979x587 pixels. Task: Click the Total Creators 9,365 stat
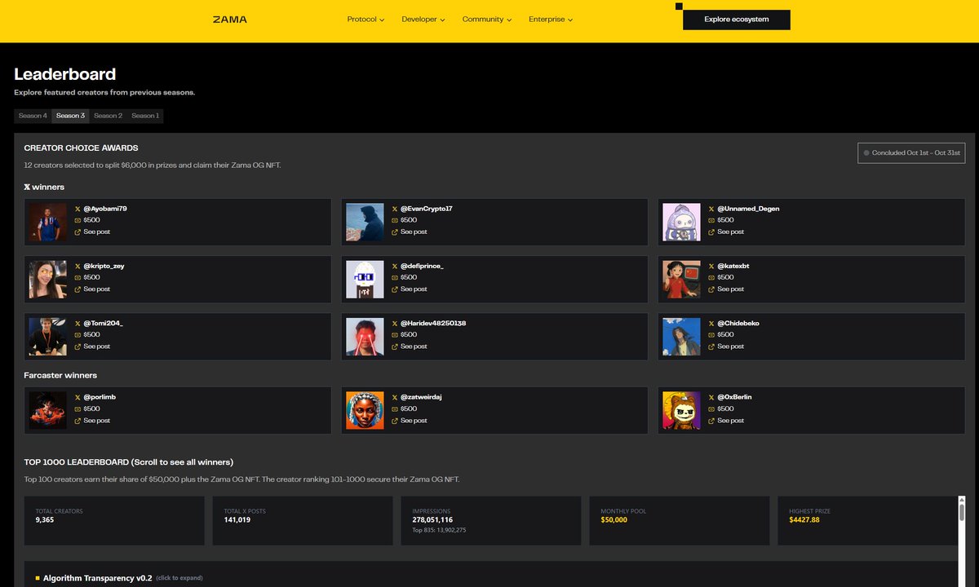[114, 521]
